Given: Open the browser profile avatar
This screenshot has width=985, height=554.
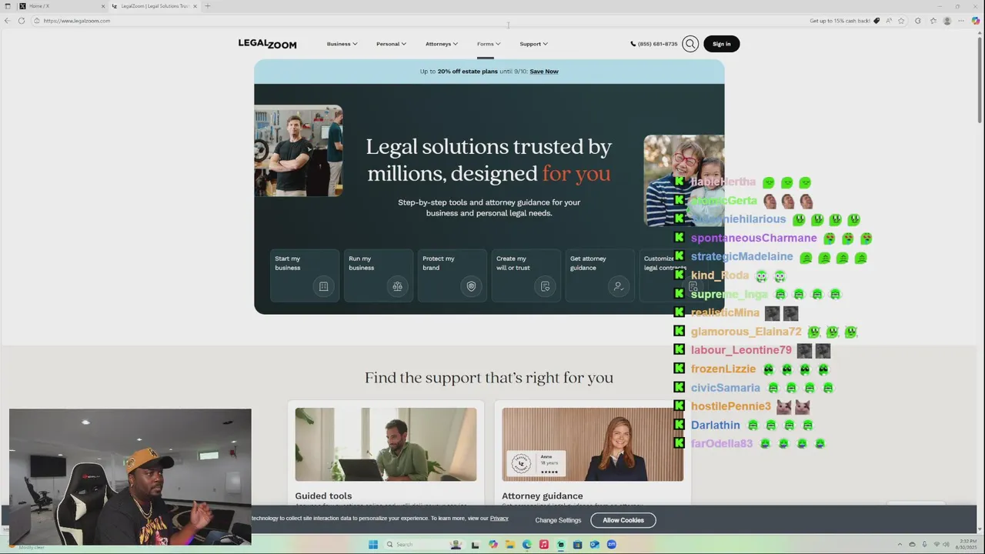Looking at the screenshot, I should tap(947, 21).
